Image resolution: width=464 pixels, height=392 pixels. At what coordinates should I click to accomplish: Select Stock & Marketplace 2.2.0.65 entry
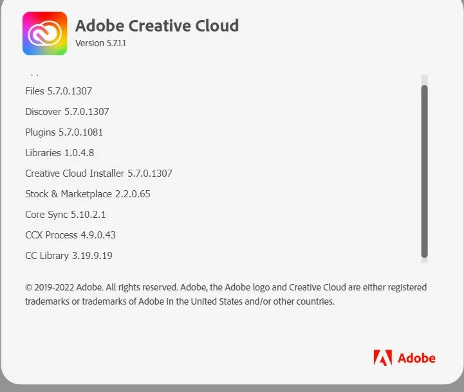point(88,194)
